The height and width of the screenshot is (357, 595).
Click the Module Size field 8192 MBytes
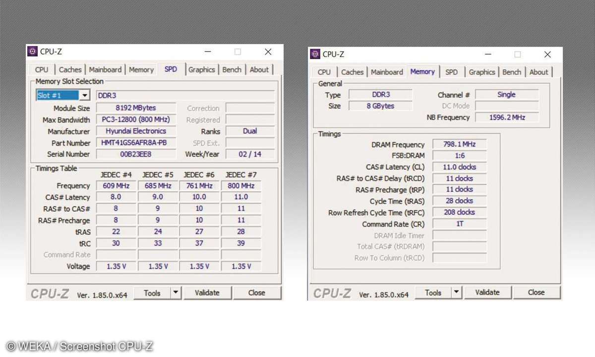136,108
